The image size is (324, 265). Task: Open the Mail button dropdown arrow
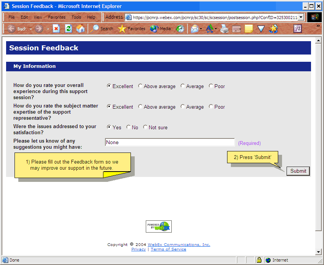(201, 29)
